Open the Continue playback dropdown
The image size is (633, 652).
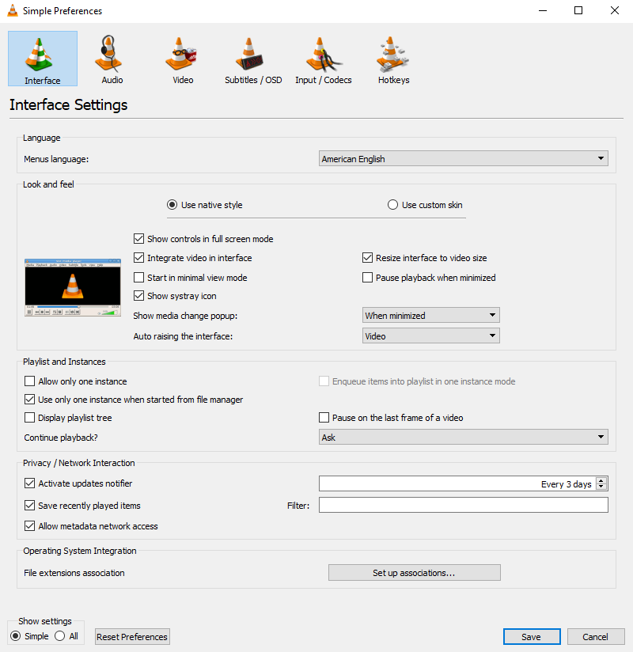[x=464, y=437]
